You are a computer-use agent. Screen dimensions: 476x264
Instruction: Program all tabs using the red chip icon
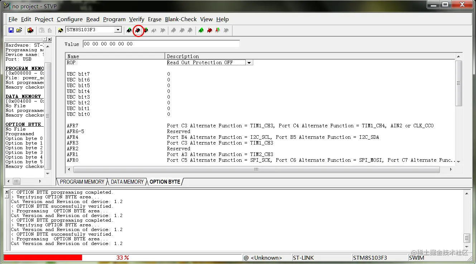point(210,30)
